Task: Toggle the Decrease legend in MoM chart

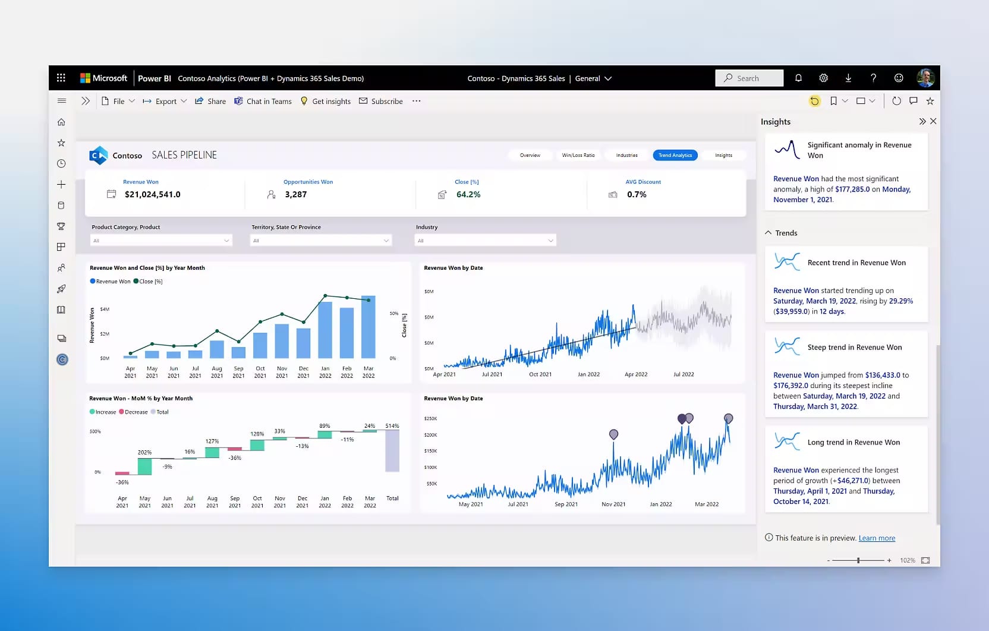Action: pyautogui.click(x=134, y=411)
